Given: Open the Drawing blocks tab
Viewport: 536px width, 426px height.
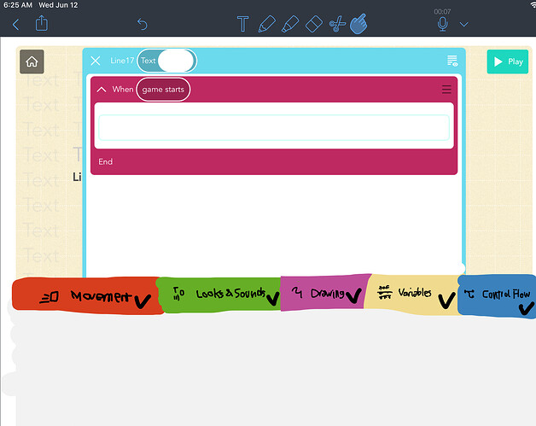Looking at the screenshot, I should click(324, 293).
